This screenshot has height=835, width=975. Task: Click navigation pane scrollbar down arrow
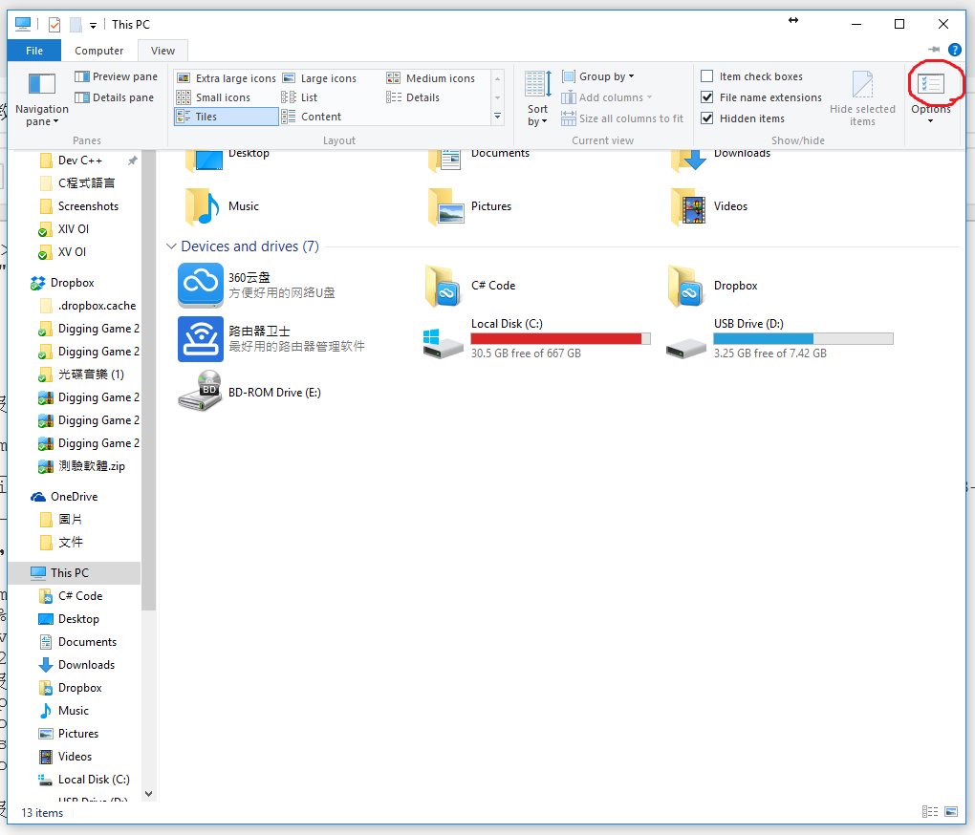pos(148,793)
